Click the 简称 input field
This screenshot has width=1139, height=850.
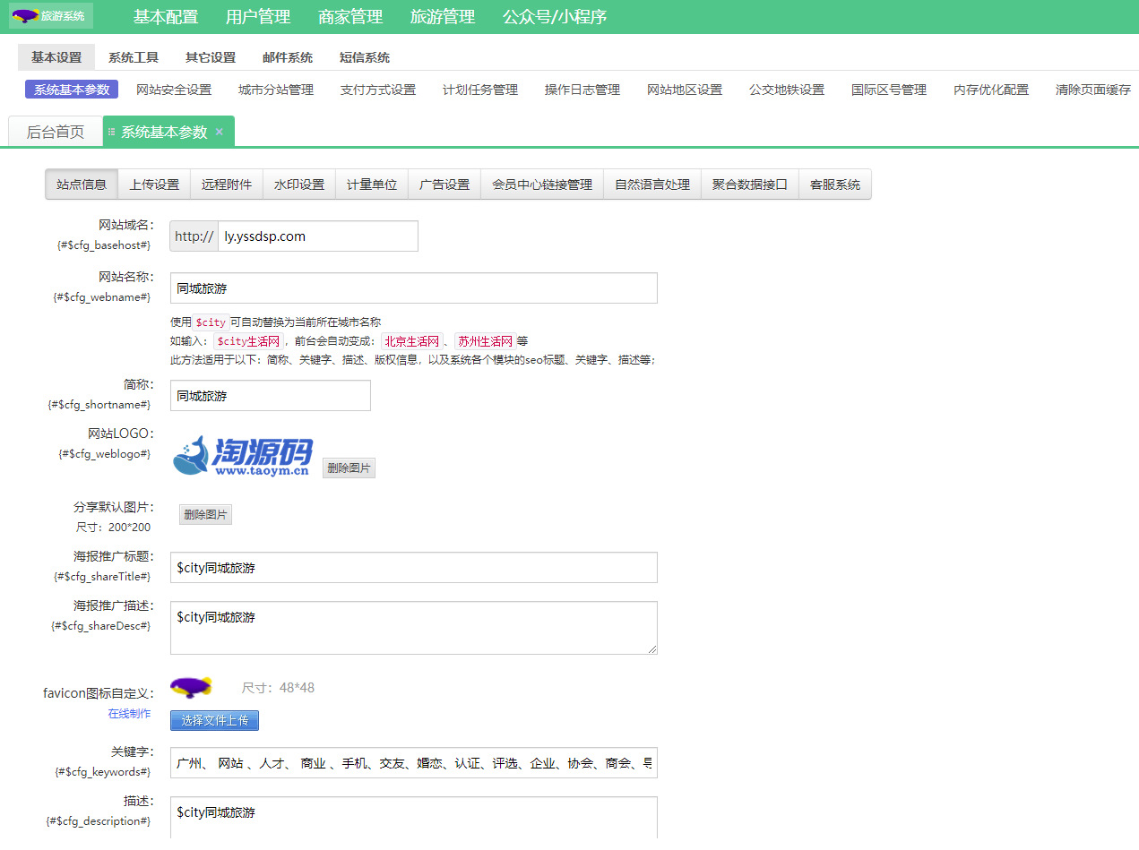point(271,396)
